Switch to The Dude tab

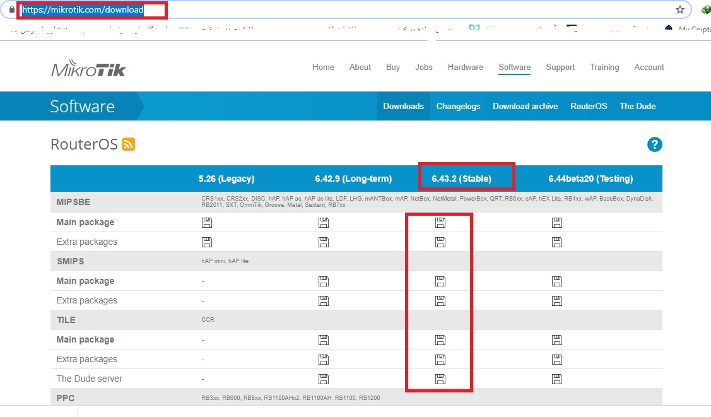click(x=638, y=106)
